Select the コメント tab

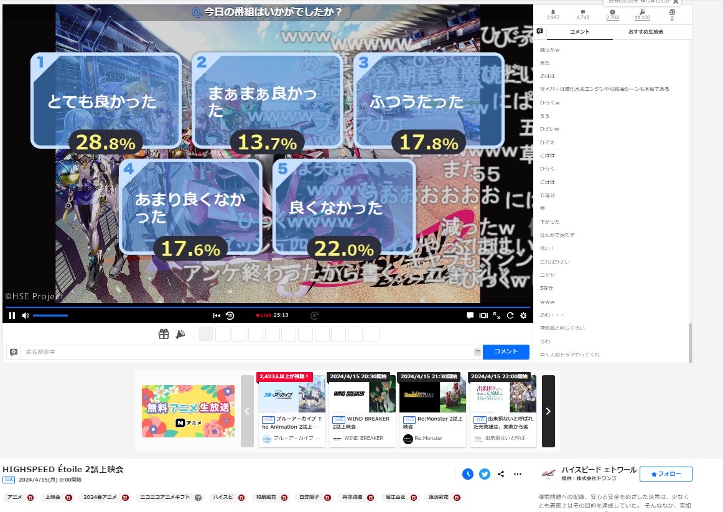pos(579,32)
